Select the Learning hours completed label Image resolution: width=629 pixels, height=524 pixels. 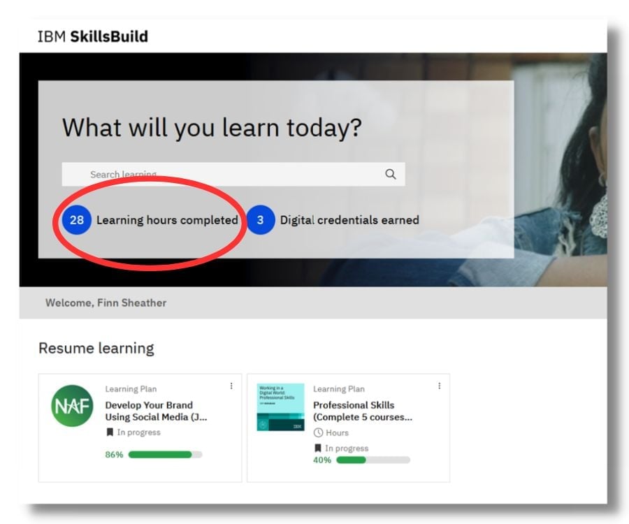167,220
